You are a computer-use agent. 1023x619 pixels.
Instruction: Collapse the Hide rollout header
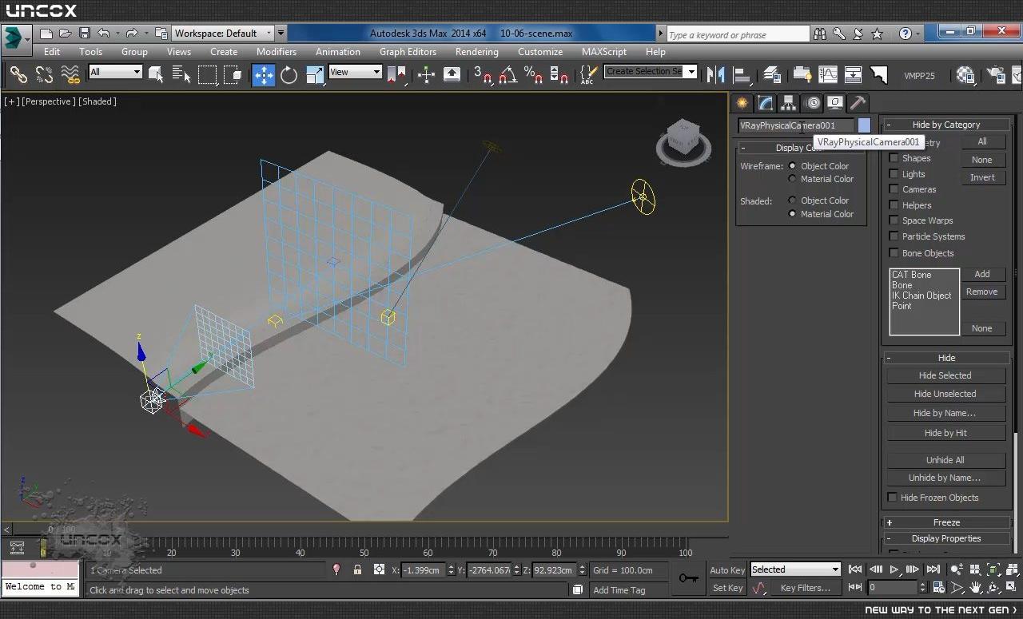click(946, 358)
